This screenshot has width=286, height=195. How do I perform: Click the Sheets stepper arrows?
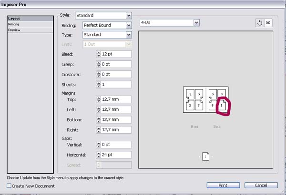[x=99, y=85]
